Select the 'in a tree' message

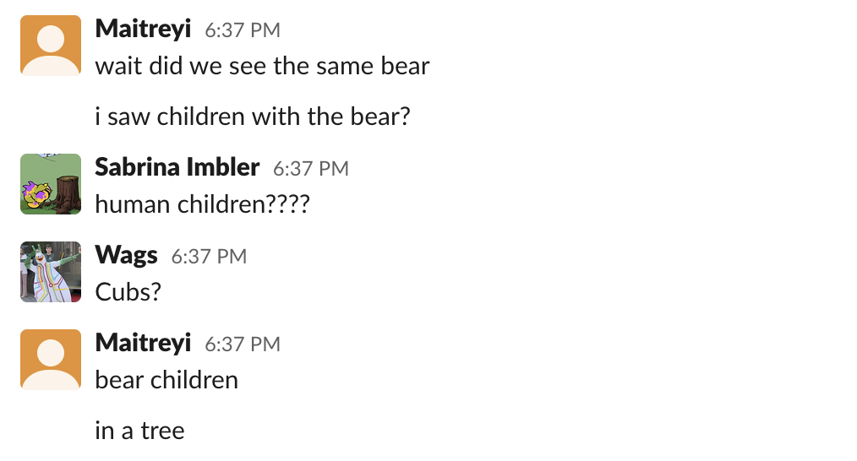pyautogui.click(x=140, y=431)
